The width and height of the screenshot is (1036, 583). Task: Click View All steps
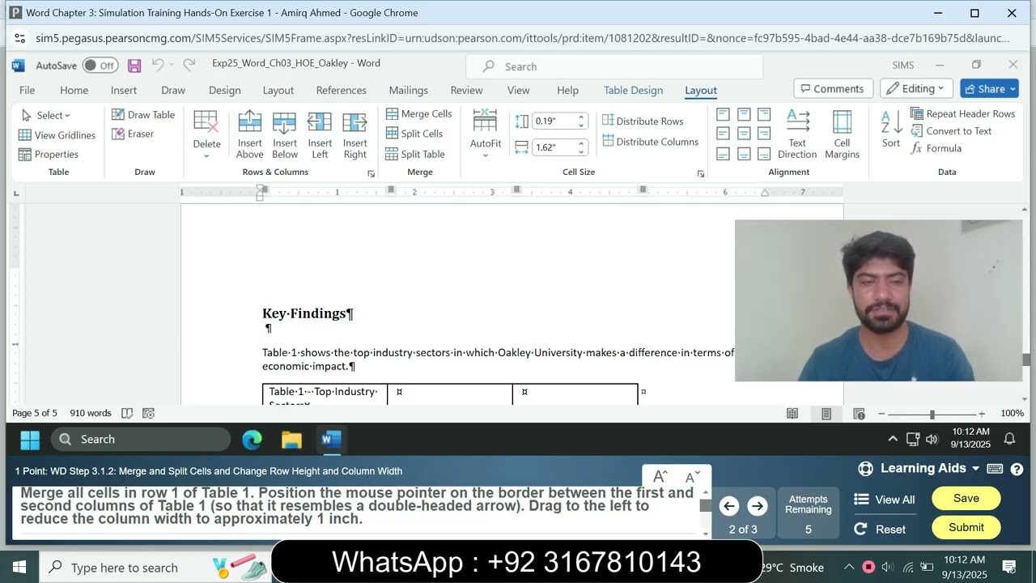pyautogui.click(x=885, y=500)
